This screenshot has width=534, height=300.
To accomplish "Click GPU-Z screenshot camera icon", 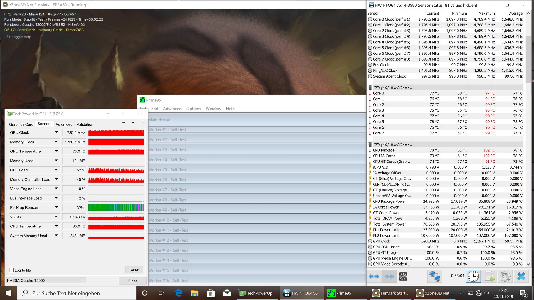I will (123, 122).
